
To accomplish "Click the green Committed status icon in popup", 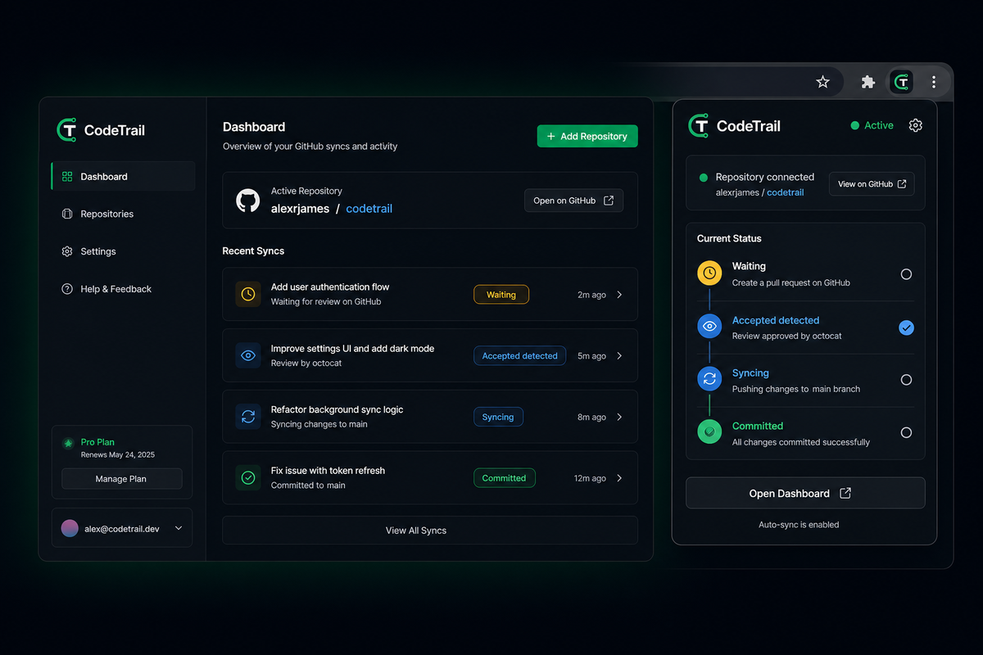I will pyautogui.click(x=709, y=432).
